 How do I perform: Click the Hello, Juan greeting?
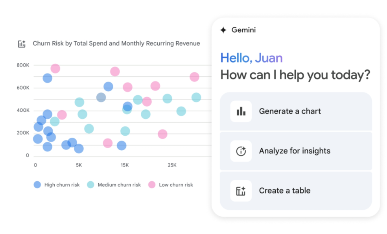click(x=251, y=58)
